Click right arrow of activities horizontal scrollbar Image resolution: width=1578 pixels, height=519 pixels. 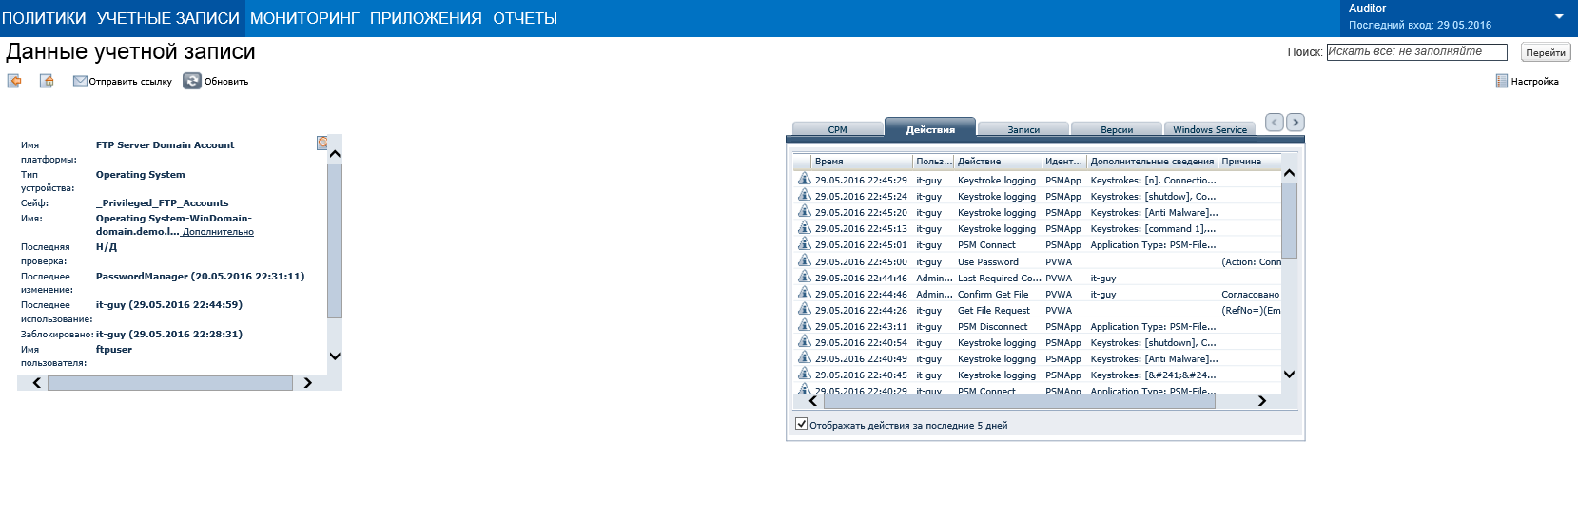pos(1262,401)
